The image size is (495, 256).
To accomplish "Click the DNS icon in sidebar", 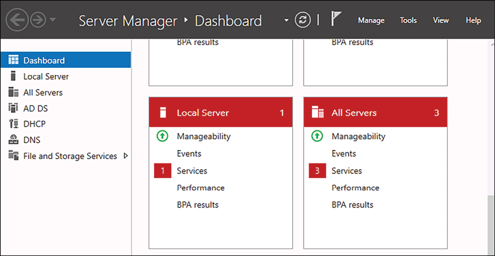I will 13,139.
